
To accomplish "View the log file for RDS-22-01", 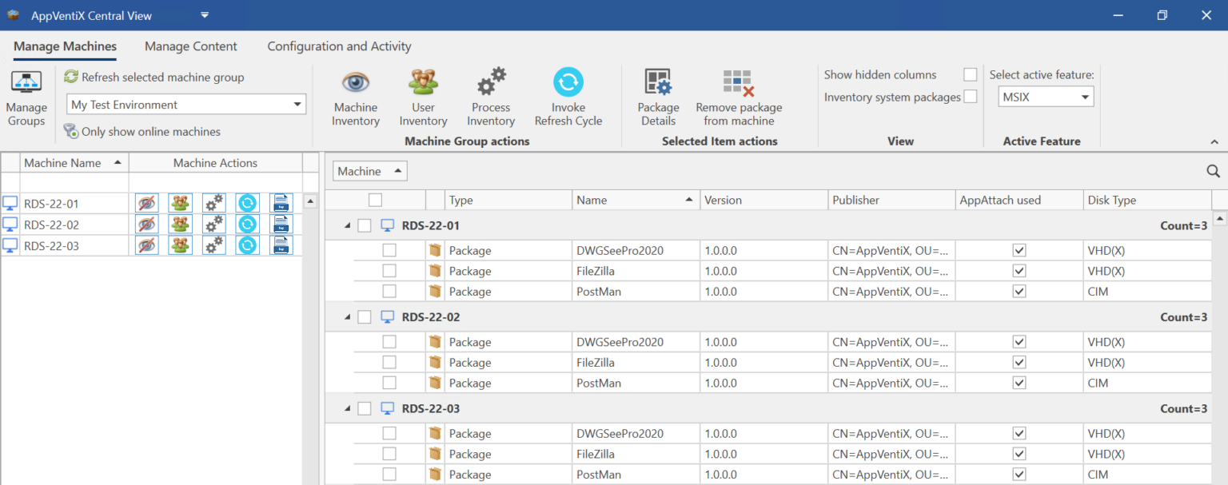I will click(281, 203).
